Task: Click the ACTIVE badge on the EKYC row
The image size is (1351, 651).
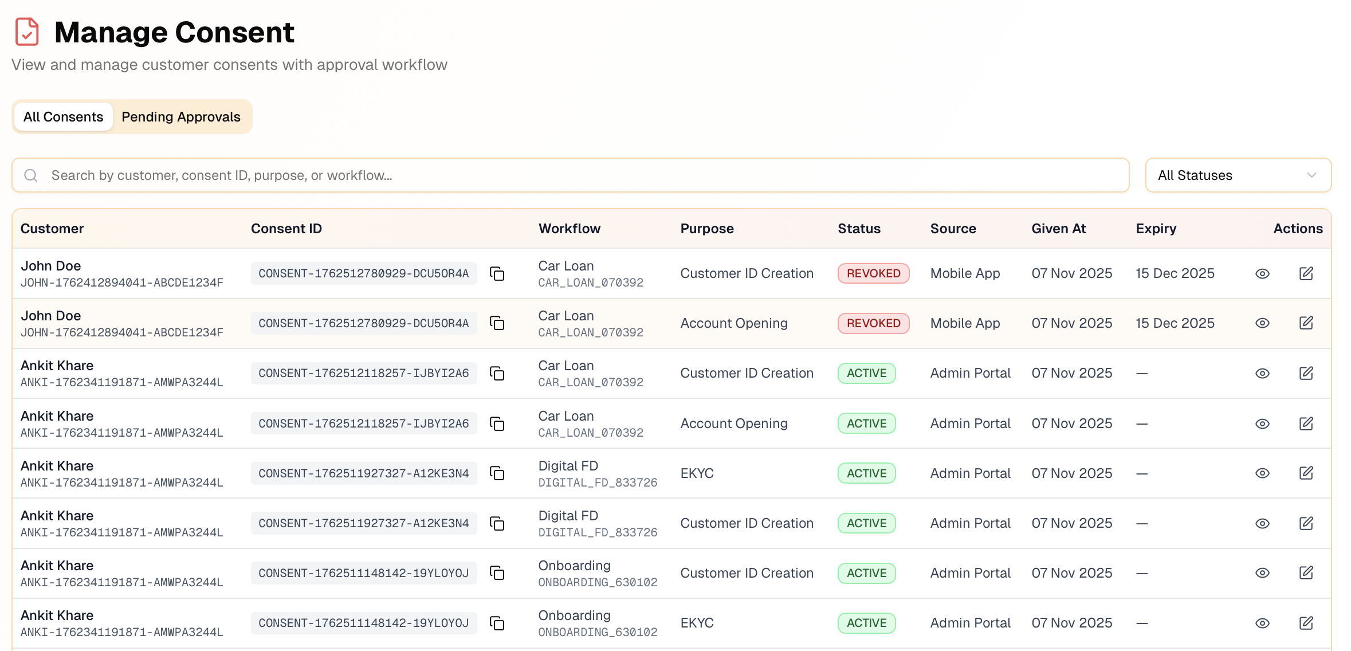Action: (x=866, y=473)
